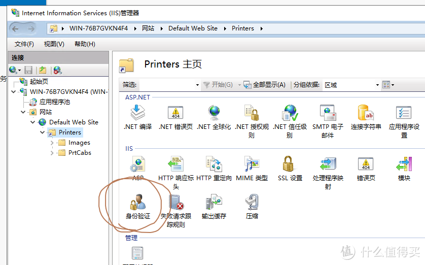Screen dimensions: 425x265
Task: Open the .NET 授权规则 feature
Action: pos(252,121)
